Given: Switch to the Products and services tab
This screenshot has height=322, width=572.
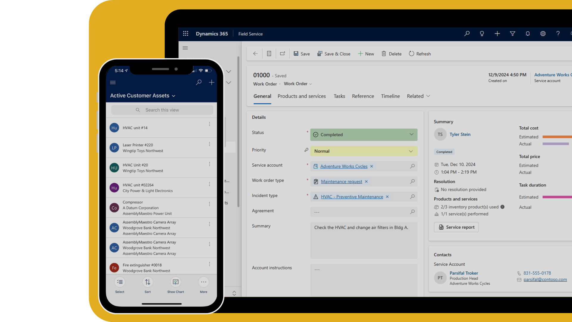Looking at the screenshot, I should click(301, 96).
